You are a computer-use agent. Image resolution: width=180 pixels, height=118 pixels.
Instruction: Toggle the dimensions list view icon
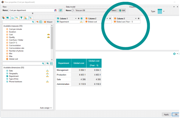click(x=52, y=63)
